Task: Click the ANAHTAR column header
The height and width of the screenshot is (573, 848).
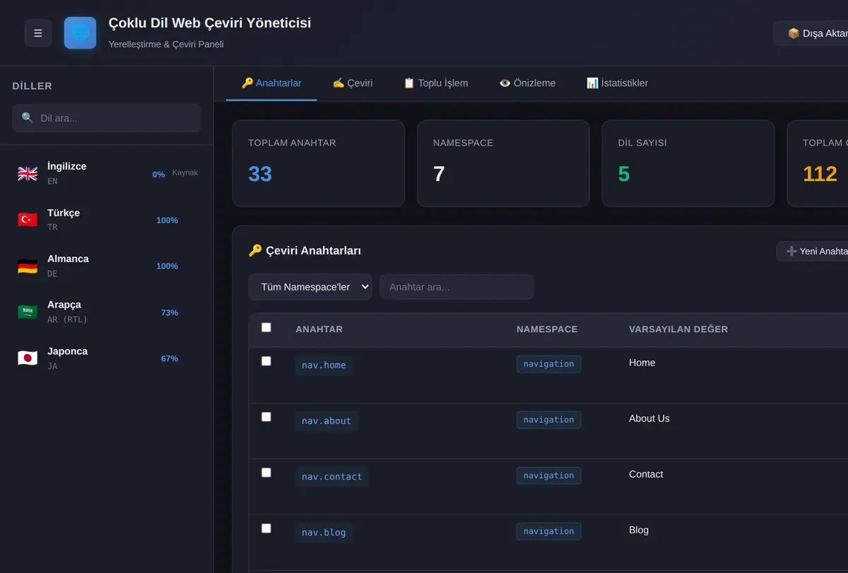Action: (319, 329)
